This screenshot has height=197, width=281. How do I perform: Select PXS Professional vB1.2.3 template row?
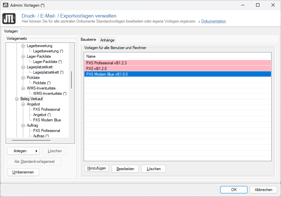177,63
